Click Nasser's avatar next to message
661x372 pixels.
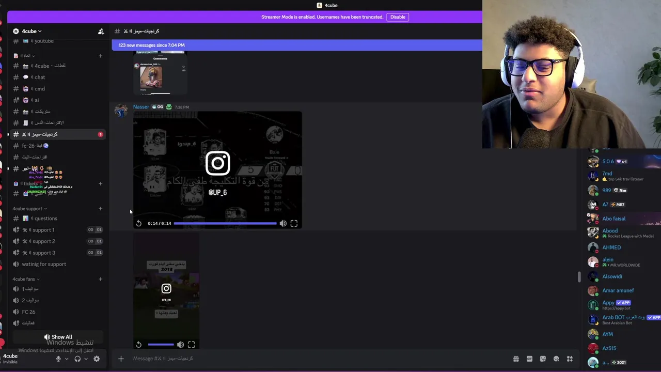point(121,110)
